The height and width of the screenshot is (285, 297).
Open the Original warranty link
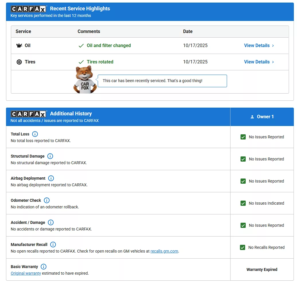tap(26, 273)
